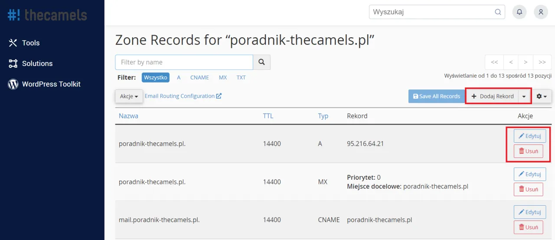Go to next page with > button

(526, 62)
